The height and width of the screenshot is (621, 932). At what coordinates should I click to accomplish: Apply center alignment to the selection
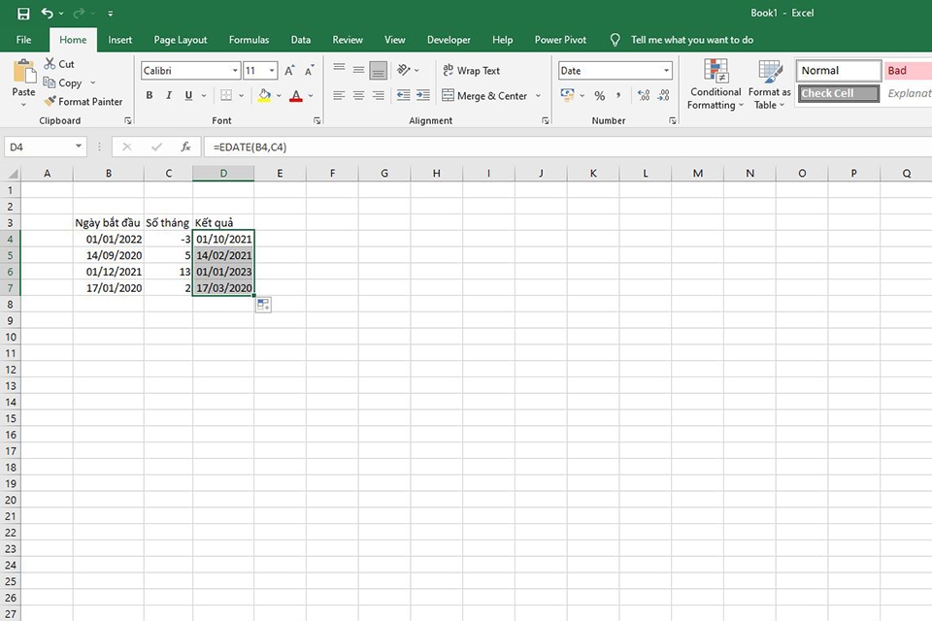(358, 95)
